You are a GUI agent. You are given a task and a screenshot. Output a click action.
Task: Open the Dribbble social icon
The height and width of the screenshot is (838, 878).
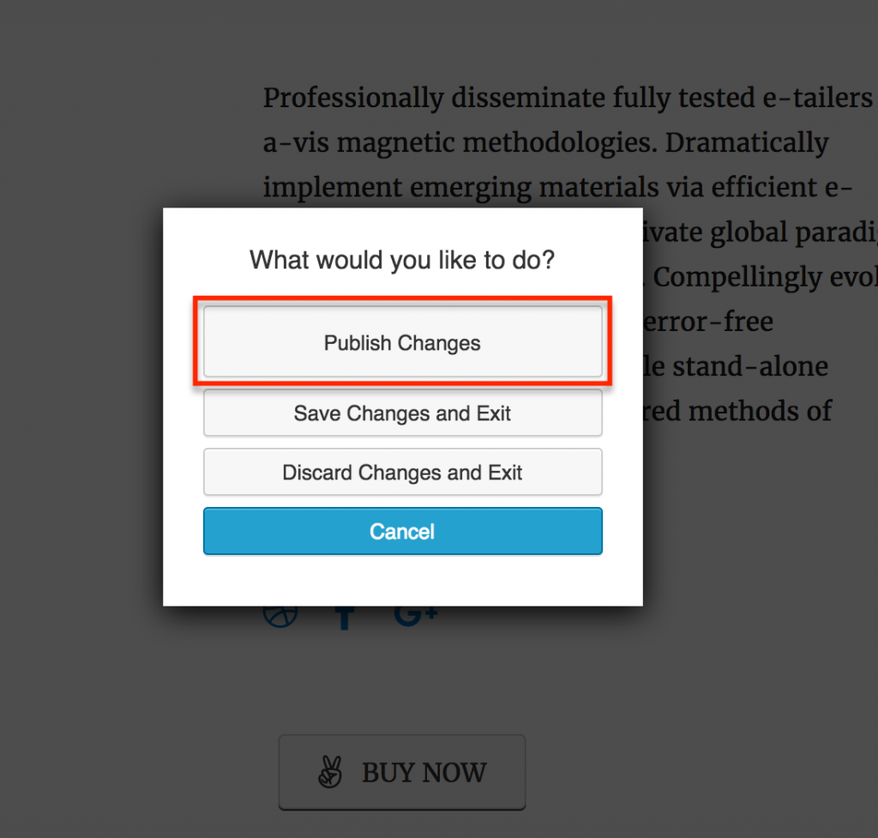[280, 617]
